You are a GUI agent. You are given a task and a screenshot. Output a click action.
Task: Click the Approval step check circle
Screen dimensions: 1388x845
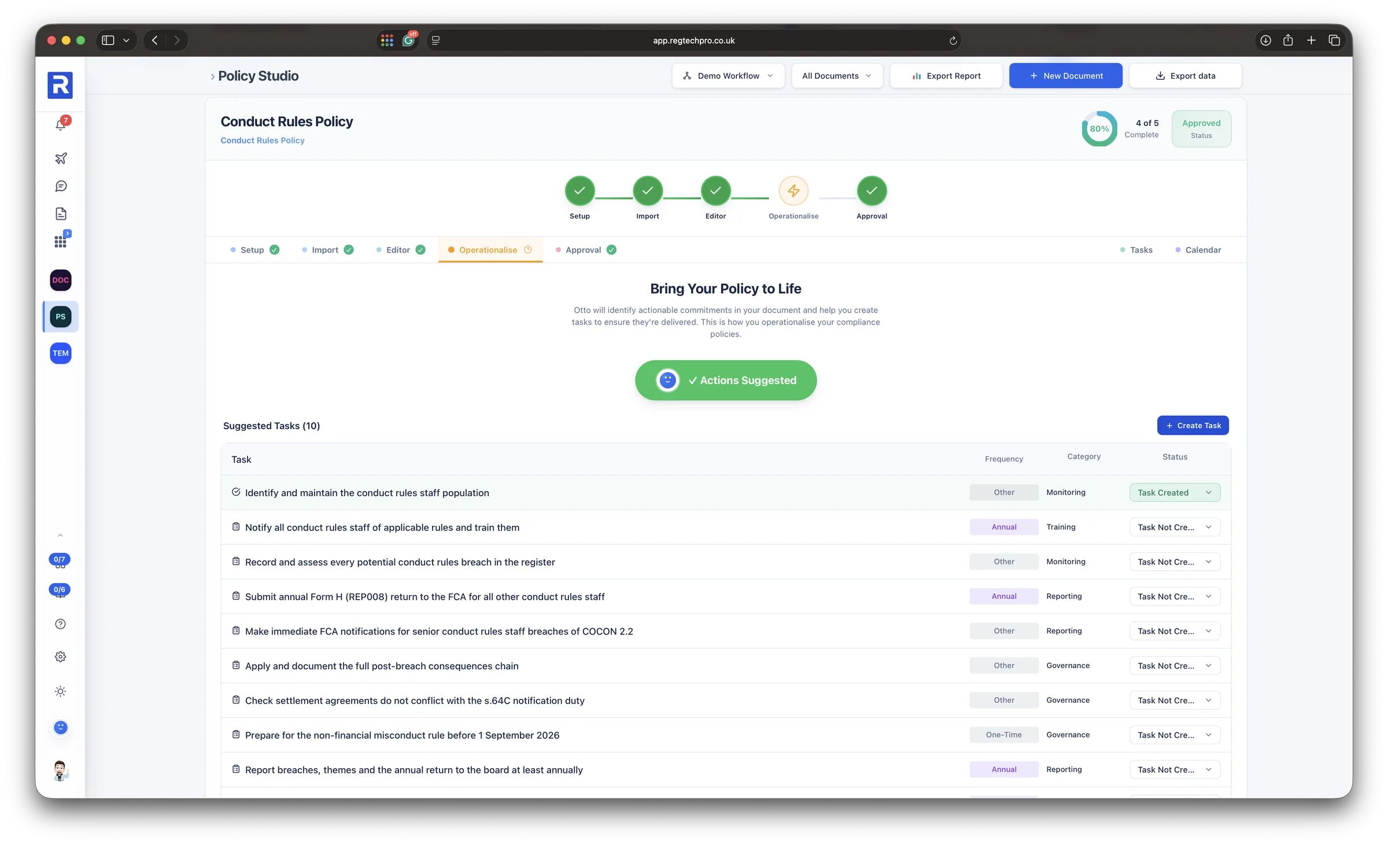(872, 191)
